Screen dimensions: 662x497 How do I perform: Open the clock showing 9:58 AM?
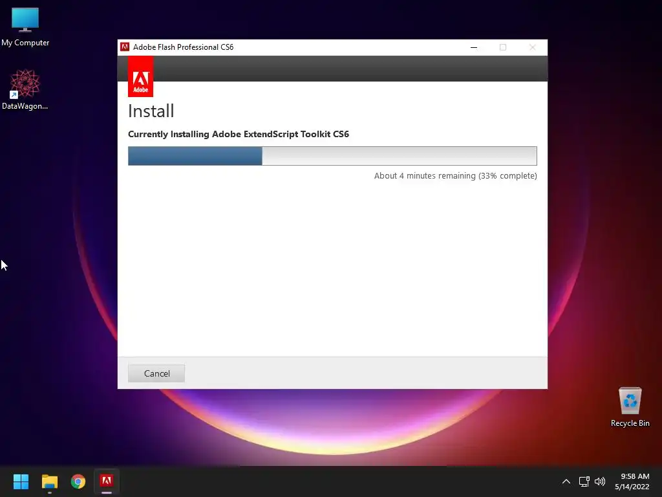point(632,481)
